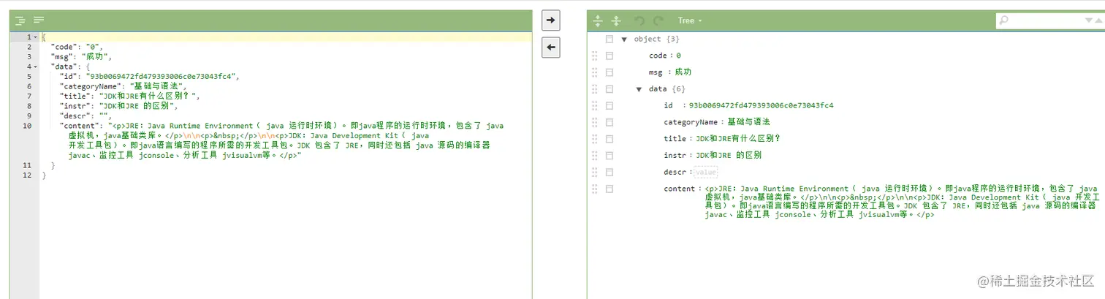
Task: Grab the drag handle of title row
Action: tap(595, 139)
